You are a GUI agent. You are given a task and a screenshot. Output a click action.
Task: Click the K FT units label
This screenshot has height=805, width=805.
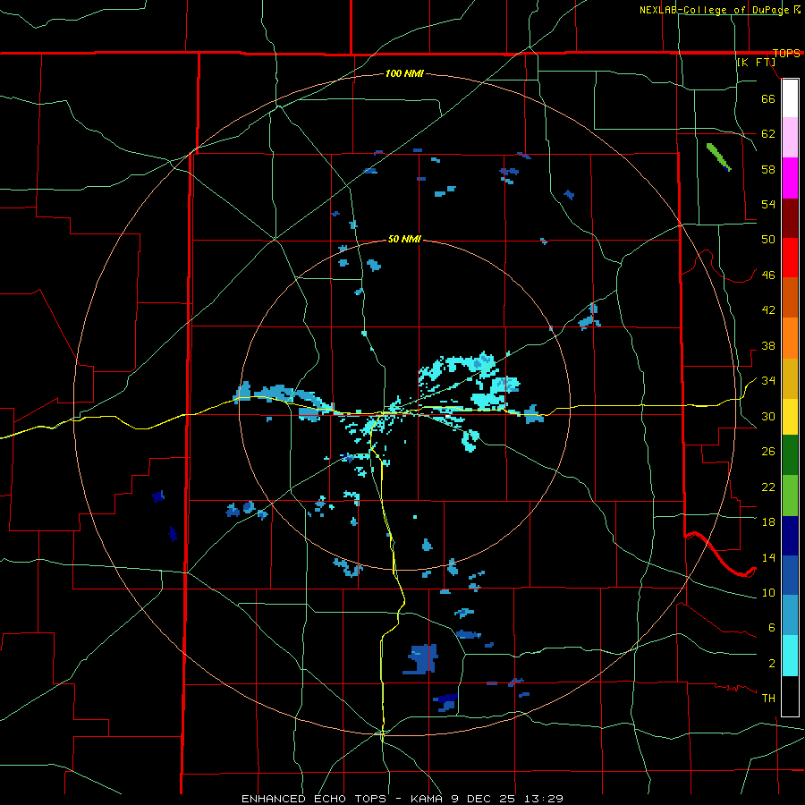click(x=756, y=63)
